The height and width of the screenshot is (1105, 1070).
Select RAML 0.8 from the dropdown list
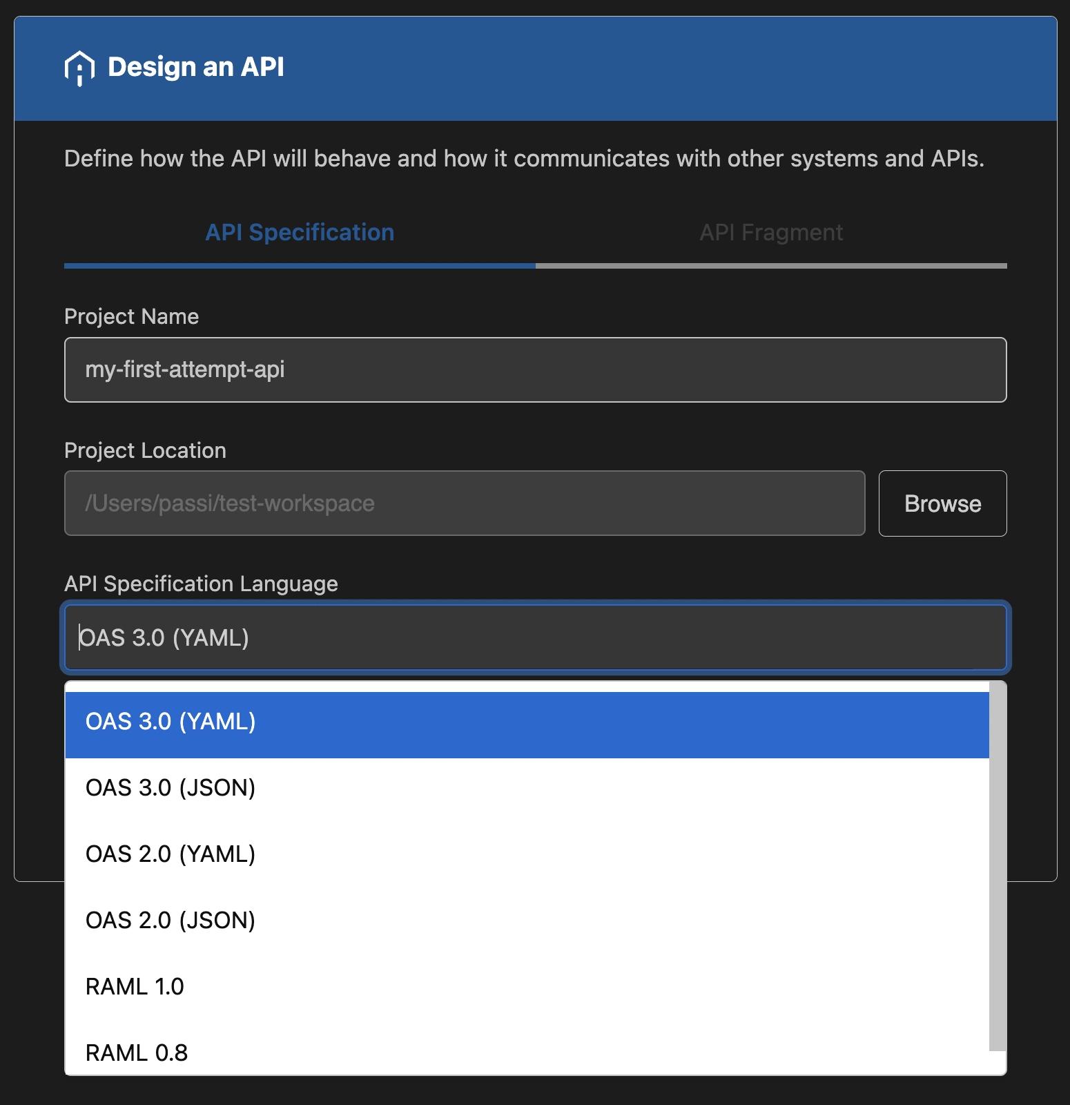(137, 1053)
